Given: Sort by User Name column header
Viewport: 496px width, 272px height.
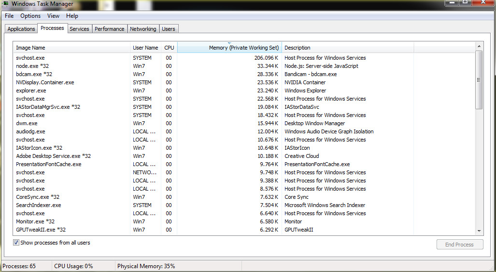Looking at the screenshot, I should pos(145,48).
